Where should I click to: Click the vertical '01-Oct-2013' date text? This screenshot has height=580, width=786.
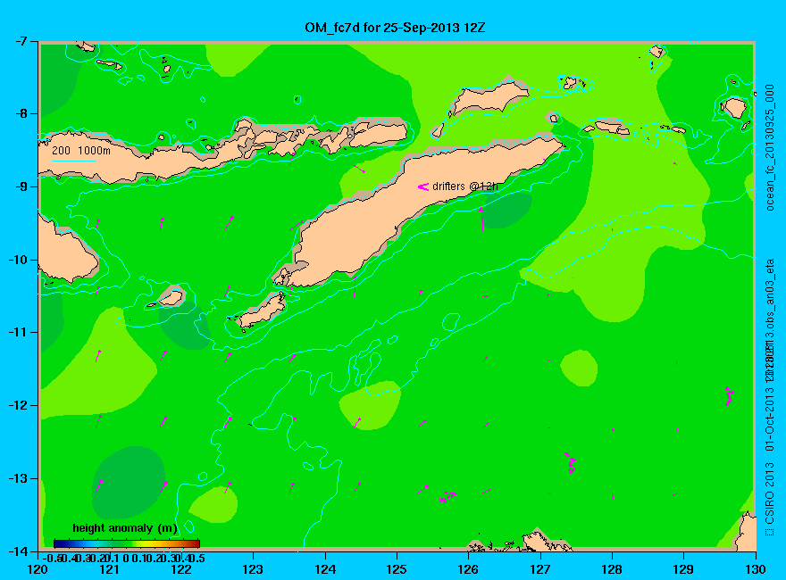coord(771,419)
